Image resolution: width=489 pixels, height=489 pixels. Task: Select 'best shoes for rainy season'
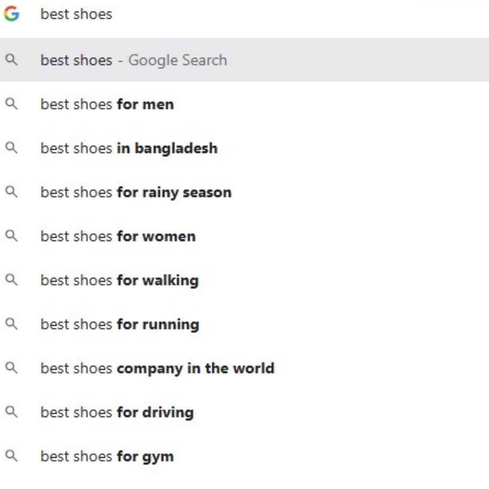click(136, 192)
